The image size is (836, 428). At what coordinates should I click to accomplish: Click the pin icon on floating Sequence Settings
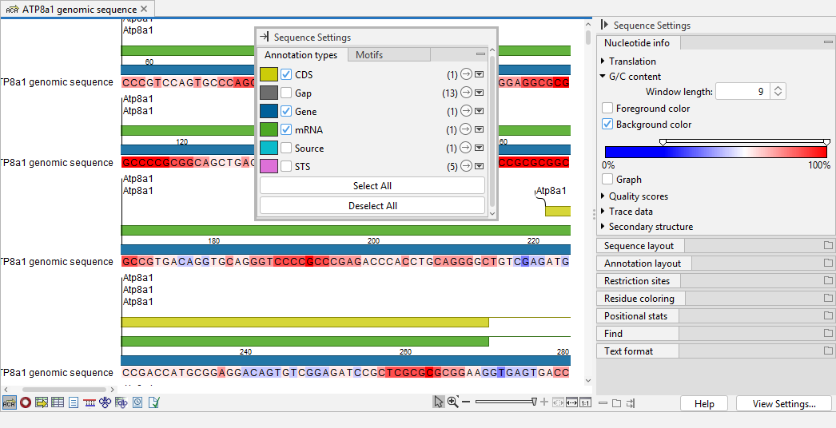[264, 37]
